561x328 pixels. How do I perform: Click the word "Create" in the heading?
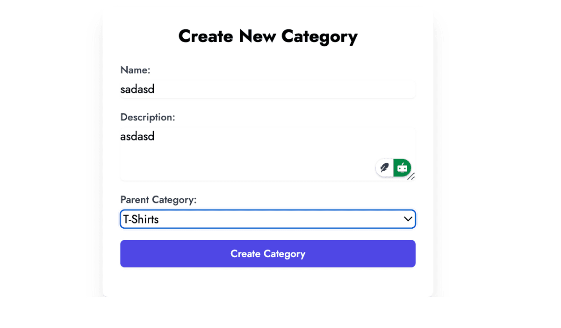click(x=205, y=36)
